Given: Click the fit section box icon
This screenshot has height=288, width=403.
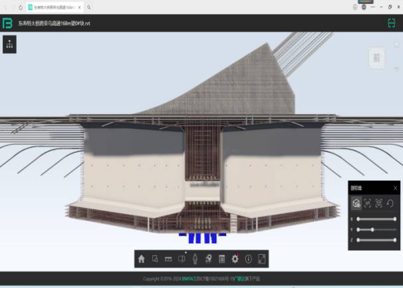Looking at the screenshot, I should 367,204.
